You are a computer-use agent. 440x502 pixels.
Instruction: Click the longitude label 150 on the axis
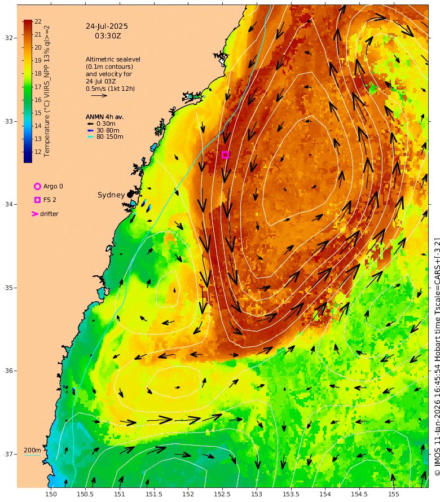point(51,494)
